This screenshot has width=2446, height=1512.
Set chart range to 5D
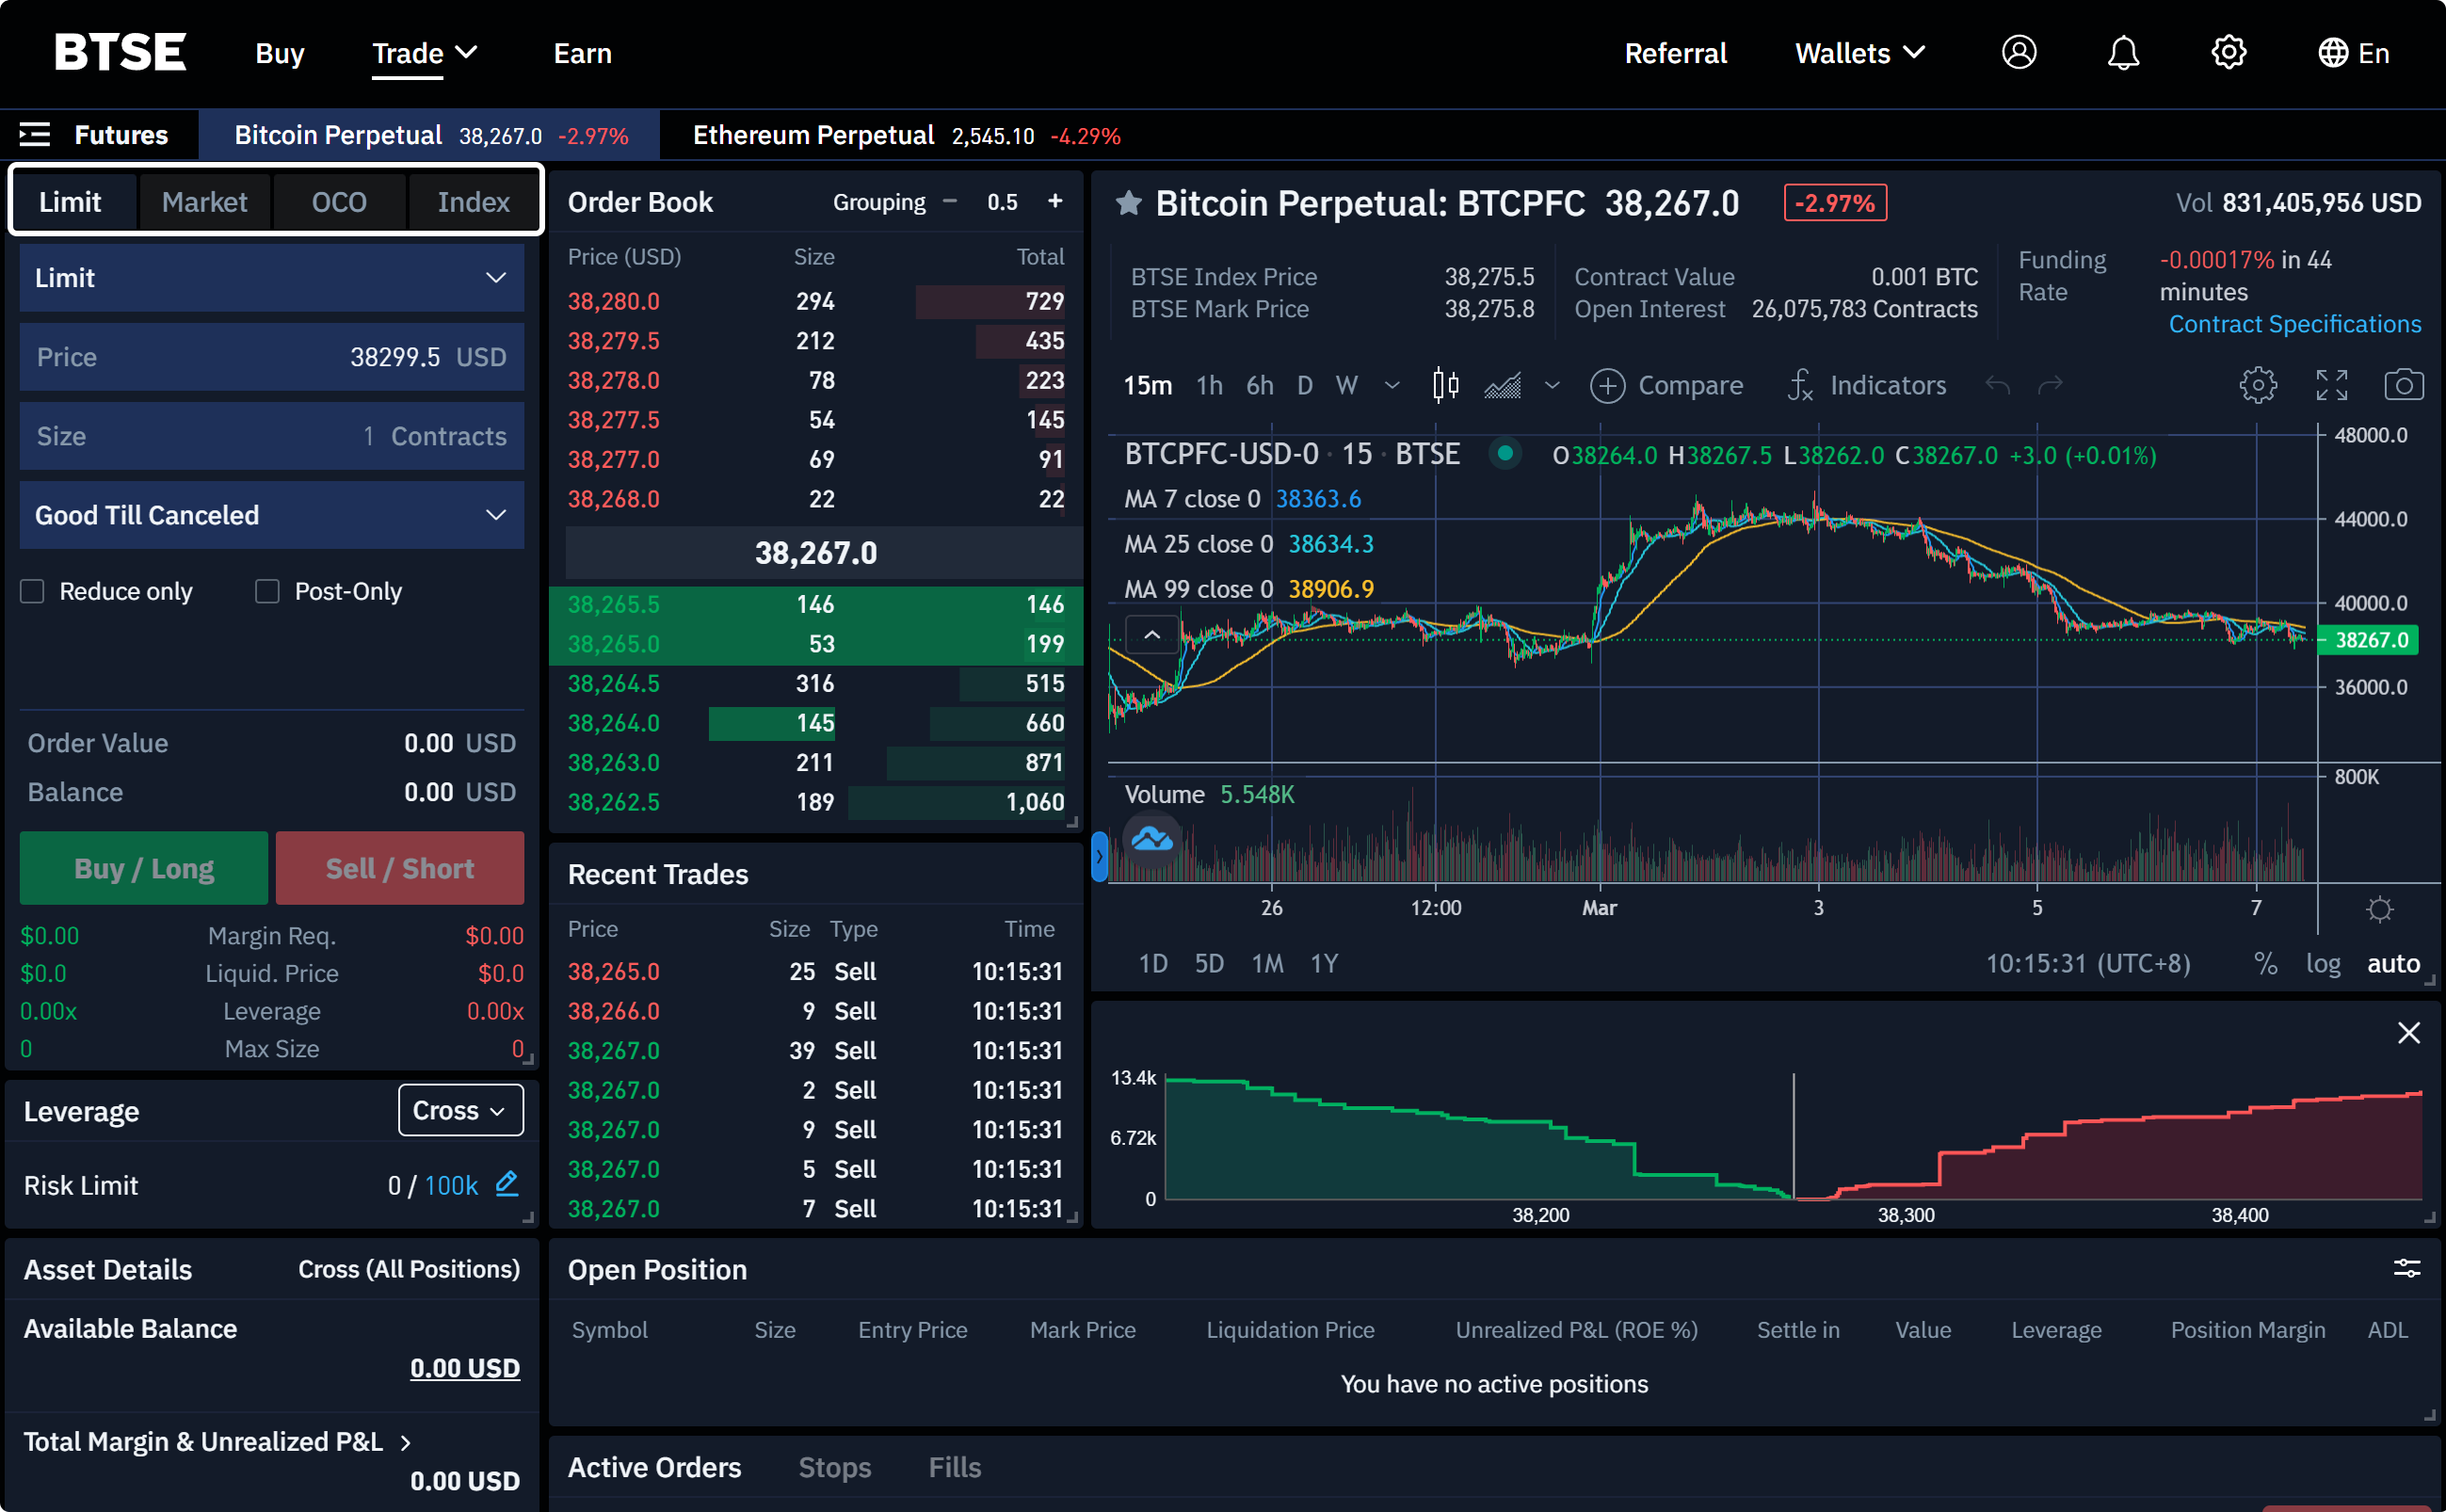pos(1209,963)
